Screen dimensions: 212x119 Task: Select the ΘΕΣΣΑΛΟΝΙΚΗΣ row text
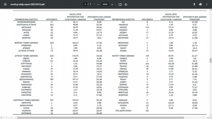[26, 79]
